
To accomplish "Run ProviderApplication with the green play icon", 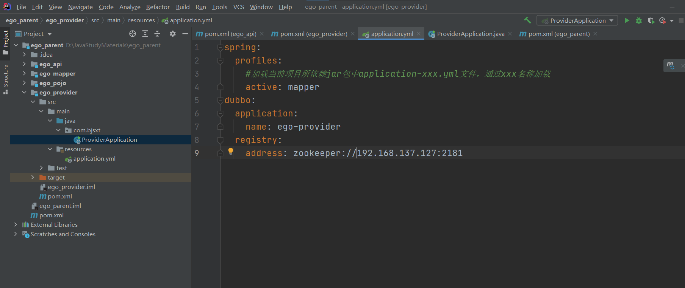I will click(627, 20).
